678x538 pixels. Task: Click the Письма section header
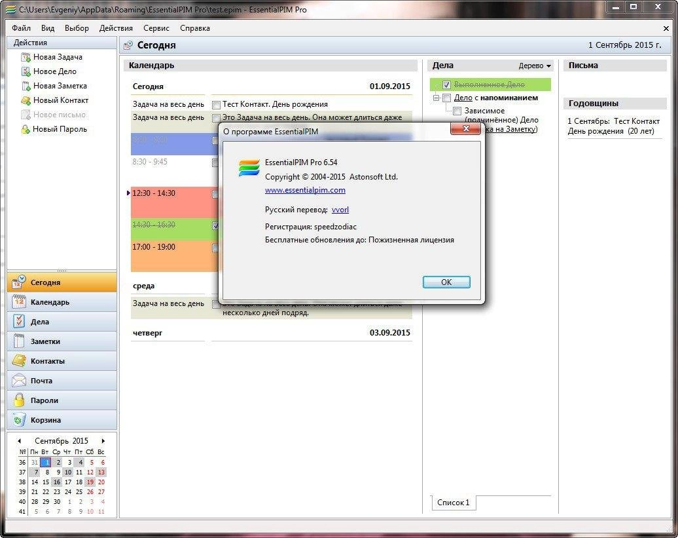pyautogui.click(x=615, y=66)
